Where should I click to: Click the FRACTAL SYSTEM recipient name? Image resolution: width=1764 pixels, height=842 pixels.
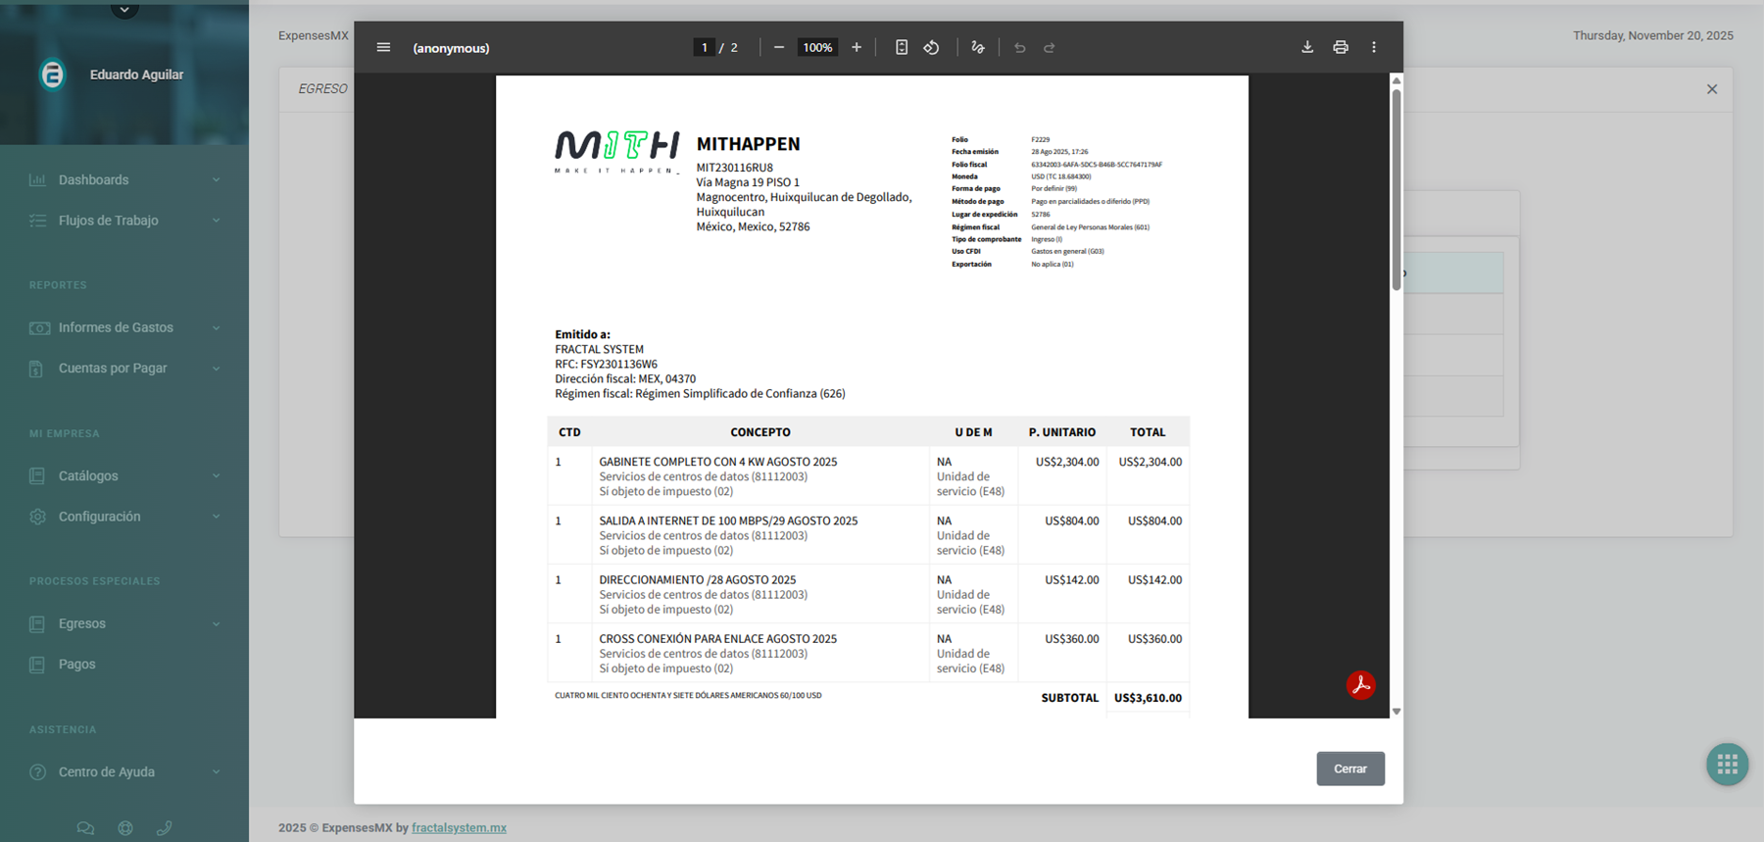tap(599, 349)
